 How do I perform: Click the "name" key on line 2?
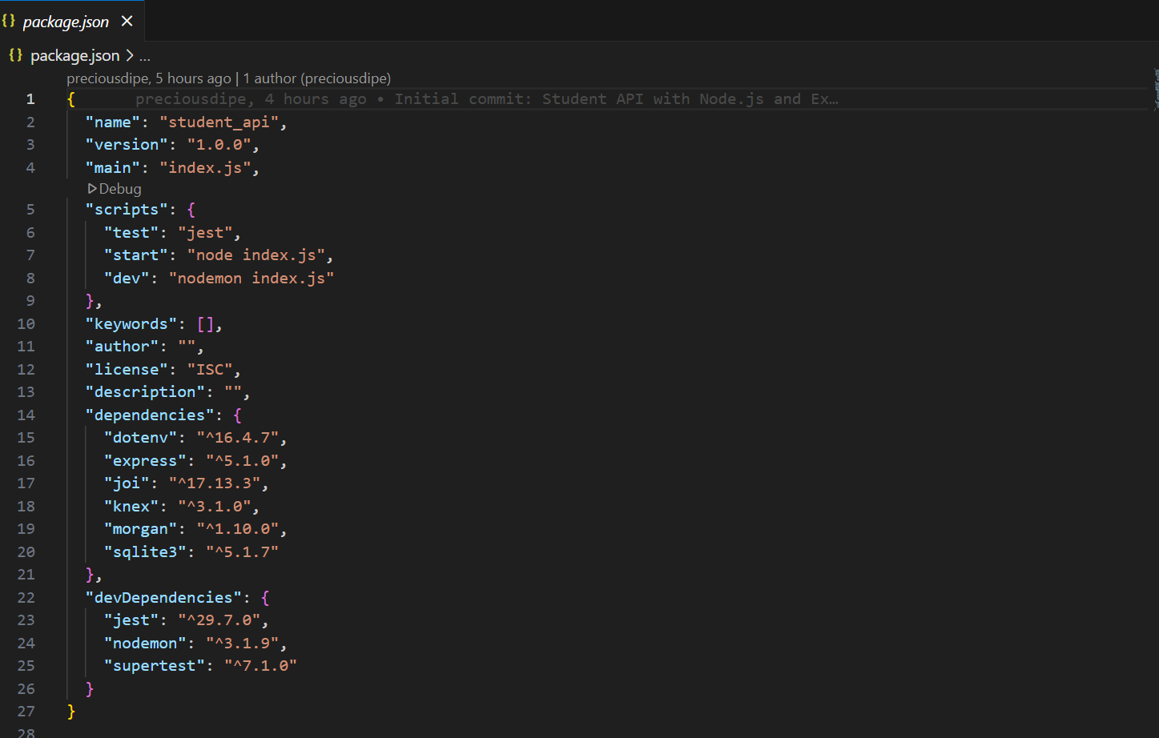pos(112,122)
